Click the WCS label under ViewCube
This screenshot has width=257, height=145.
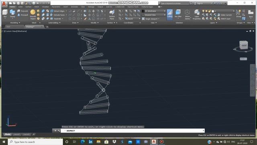(x=243, y=59)
